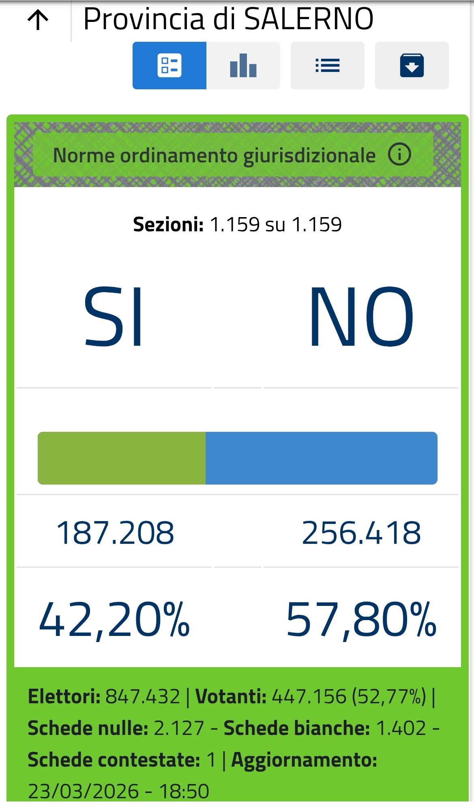Select the SI vote count 187.208

point(115,532)
